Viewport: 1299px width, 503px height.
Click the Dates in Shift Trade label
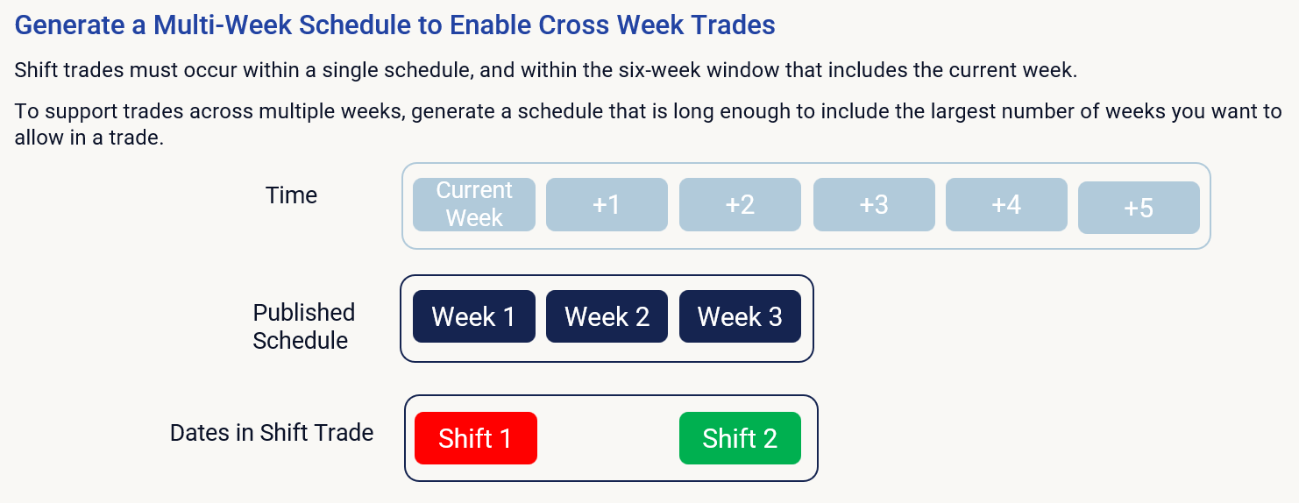pyautogui.click(x=272, y=433)
